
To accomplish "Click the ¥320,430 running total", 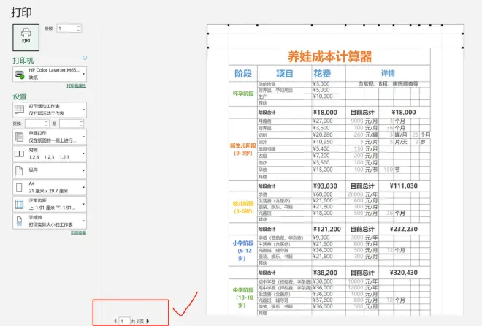I will 404,273.
